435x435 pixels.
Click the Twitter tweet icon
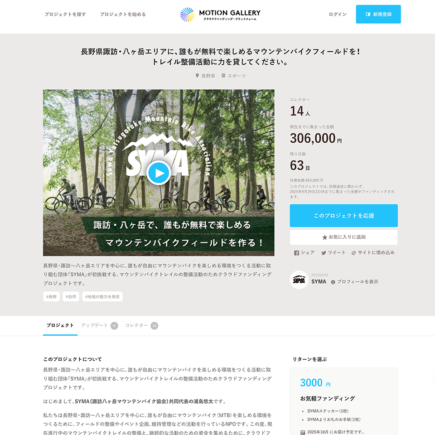(324, 253)
